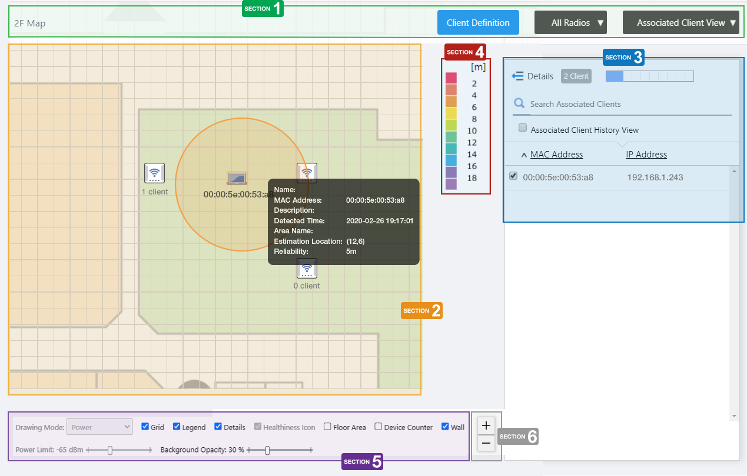This screenshot has width=747, height=476.
Task: Zoom out with the minus button
Action: click(x=486, y=443)
